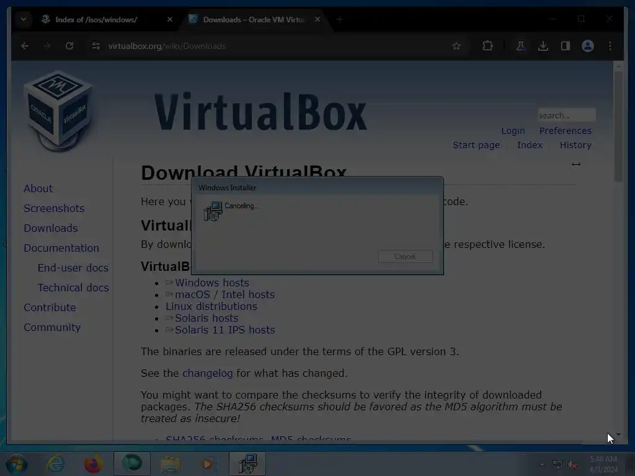The image size is (635, 476).
Task: Click the Solaris 11 IPS hosts link
Action: point(224,330)
